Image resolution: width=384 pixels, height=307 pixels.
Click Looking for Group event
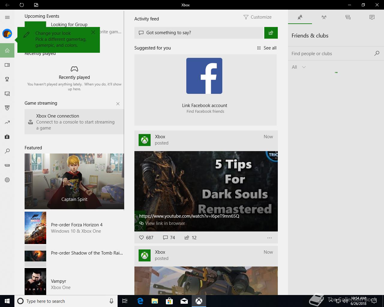coord(69,25)
